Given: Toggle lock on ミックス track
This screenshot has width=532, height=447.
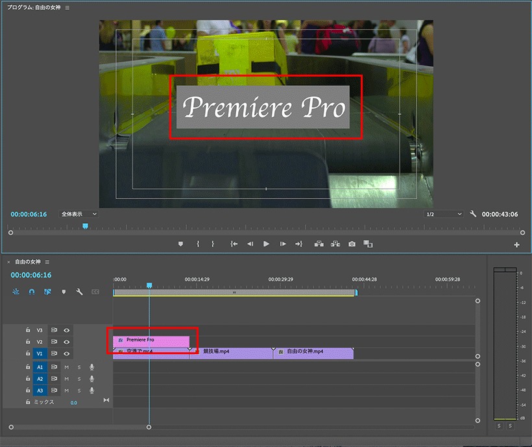Looking at the screenshot, I should pos(28,402).
